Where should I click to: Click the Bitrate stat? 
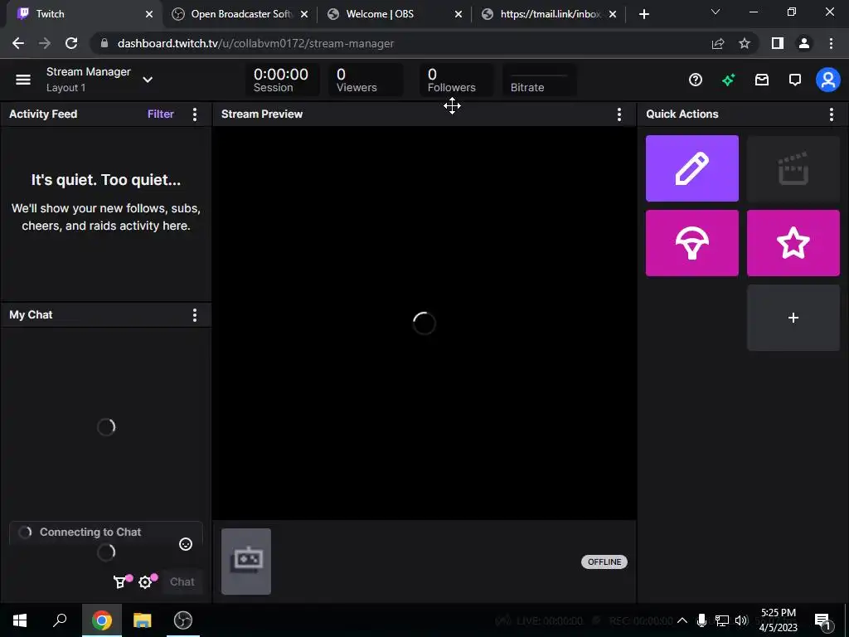click(x=539, y=80)
